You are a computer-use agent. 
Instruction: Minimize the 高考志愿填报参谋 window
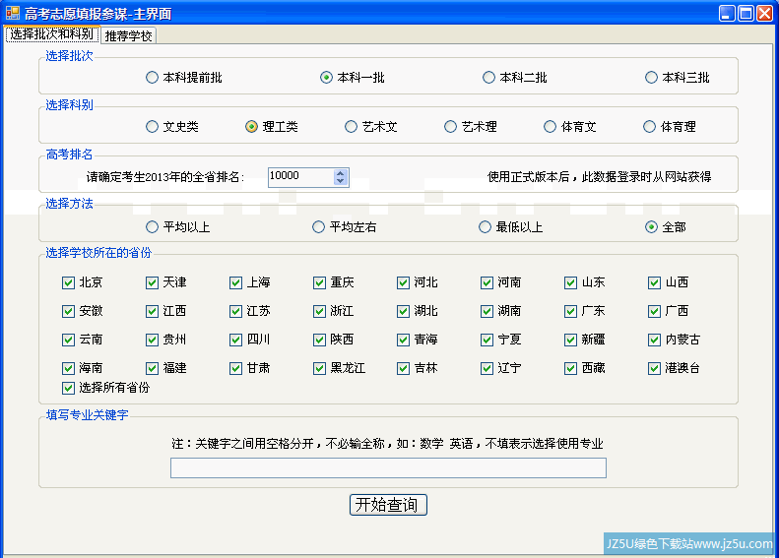728,13
